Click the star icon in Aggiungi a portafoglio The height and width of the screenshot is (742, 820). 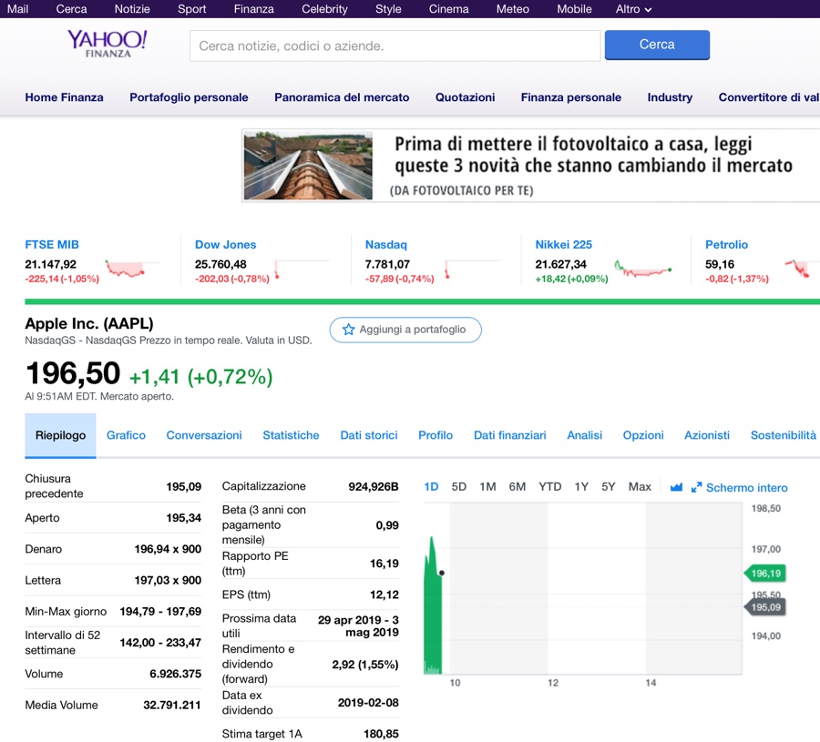(x=348, y=330)
